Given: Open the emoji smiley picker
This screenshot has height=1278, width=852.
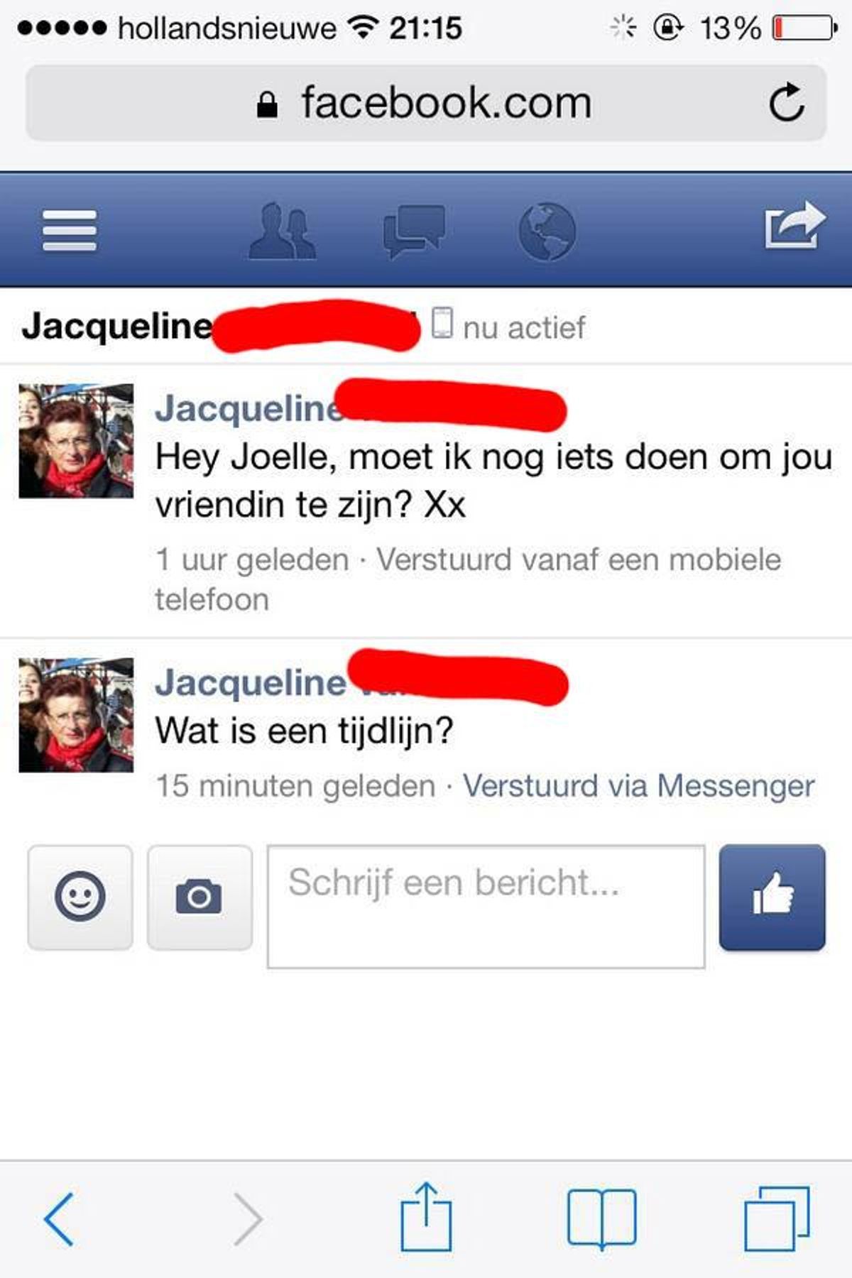Looking at the screenshot, I should 80,897.
